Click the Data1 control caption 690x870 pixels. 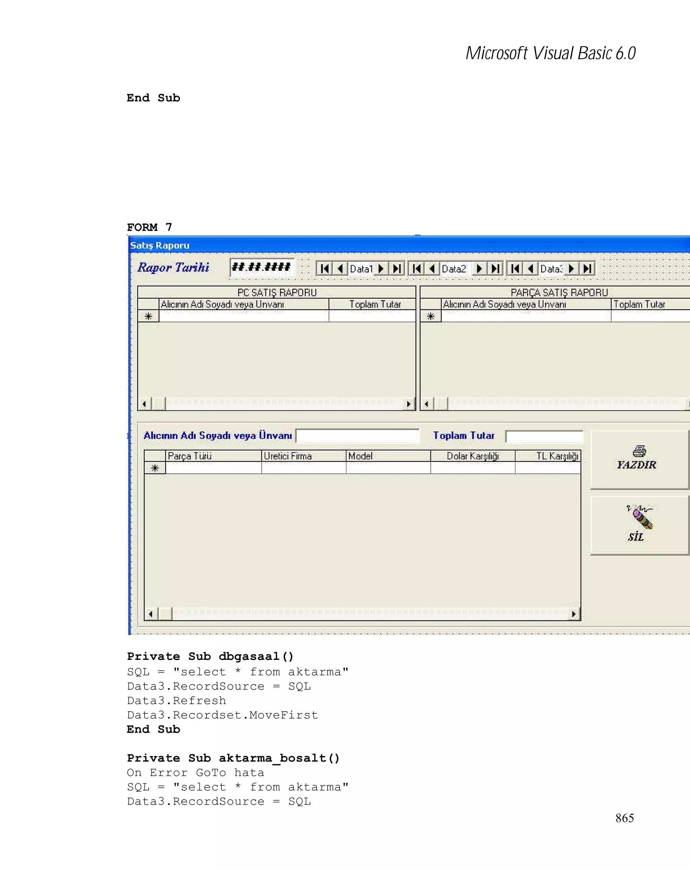pyautogui.click(x=361, y=269)
